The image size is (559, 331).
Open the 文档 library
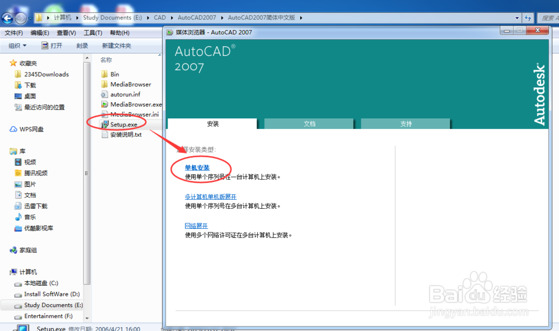(x=30, y=195)
